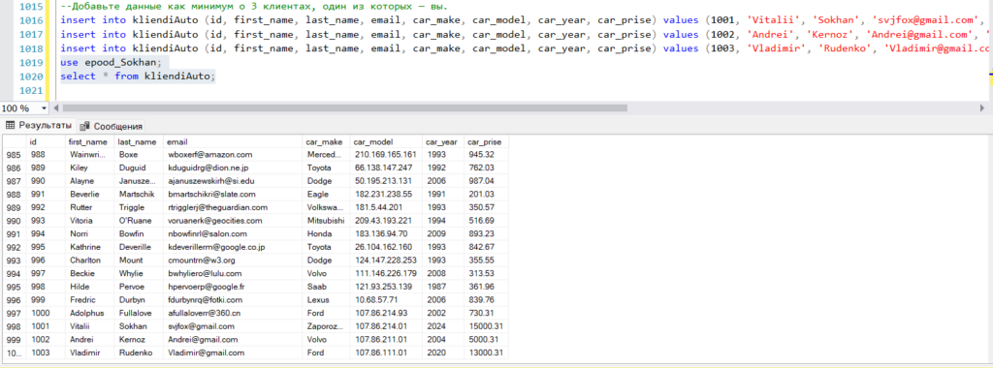Select the id column header

46,141
